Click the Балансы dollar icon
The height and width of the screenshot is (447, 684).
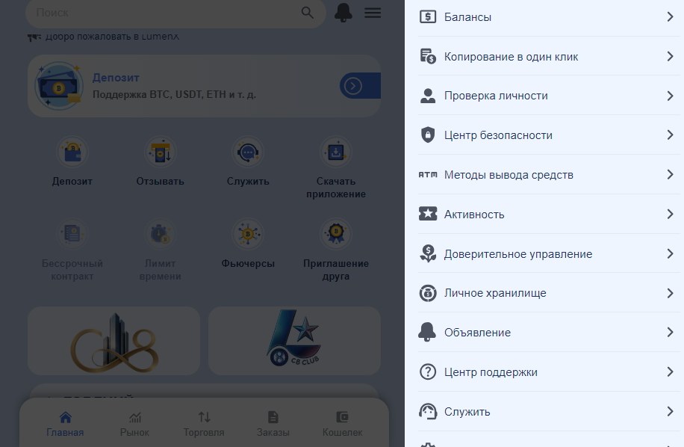(x=428, y=17)
